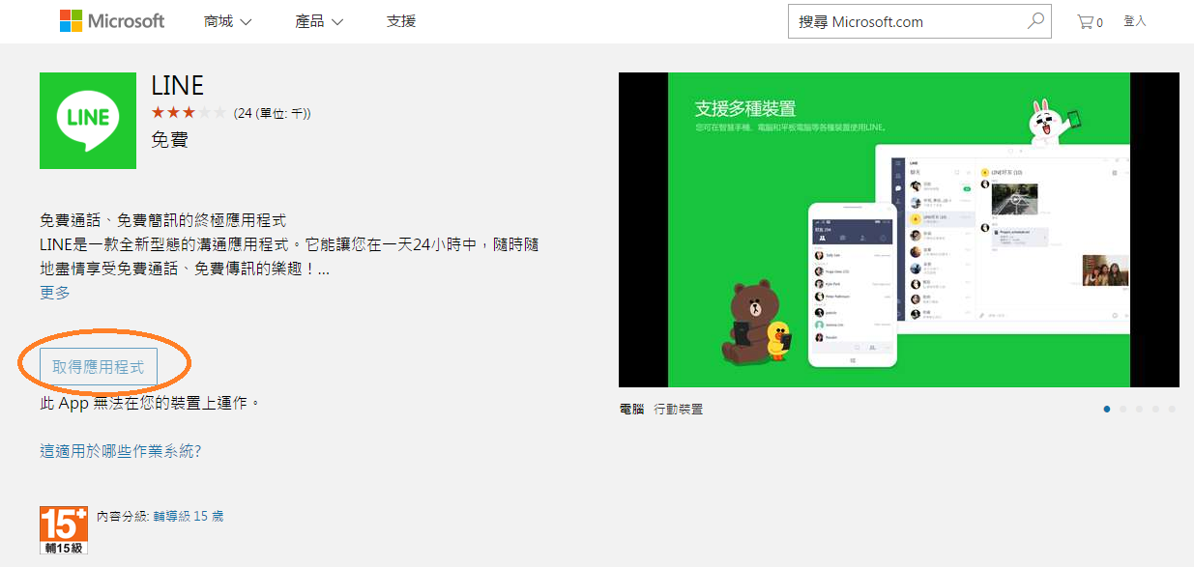This screenshot has height=567, width=1194.
Task: Click the Microsoft logo icon
Action: pyautogui.click(x=69, y=19)
